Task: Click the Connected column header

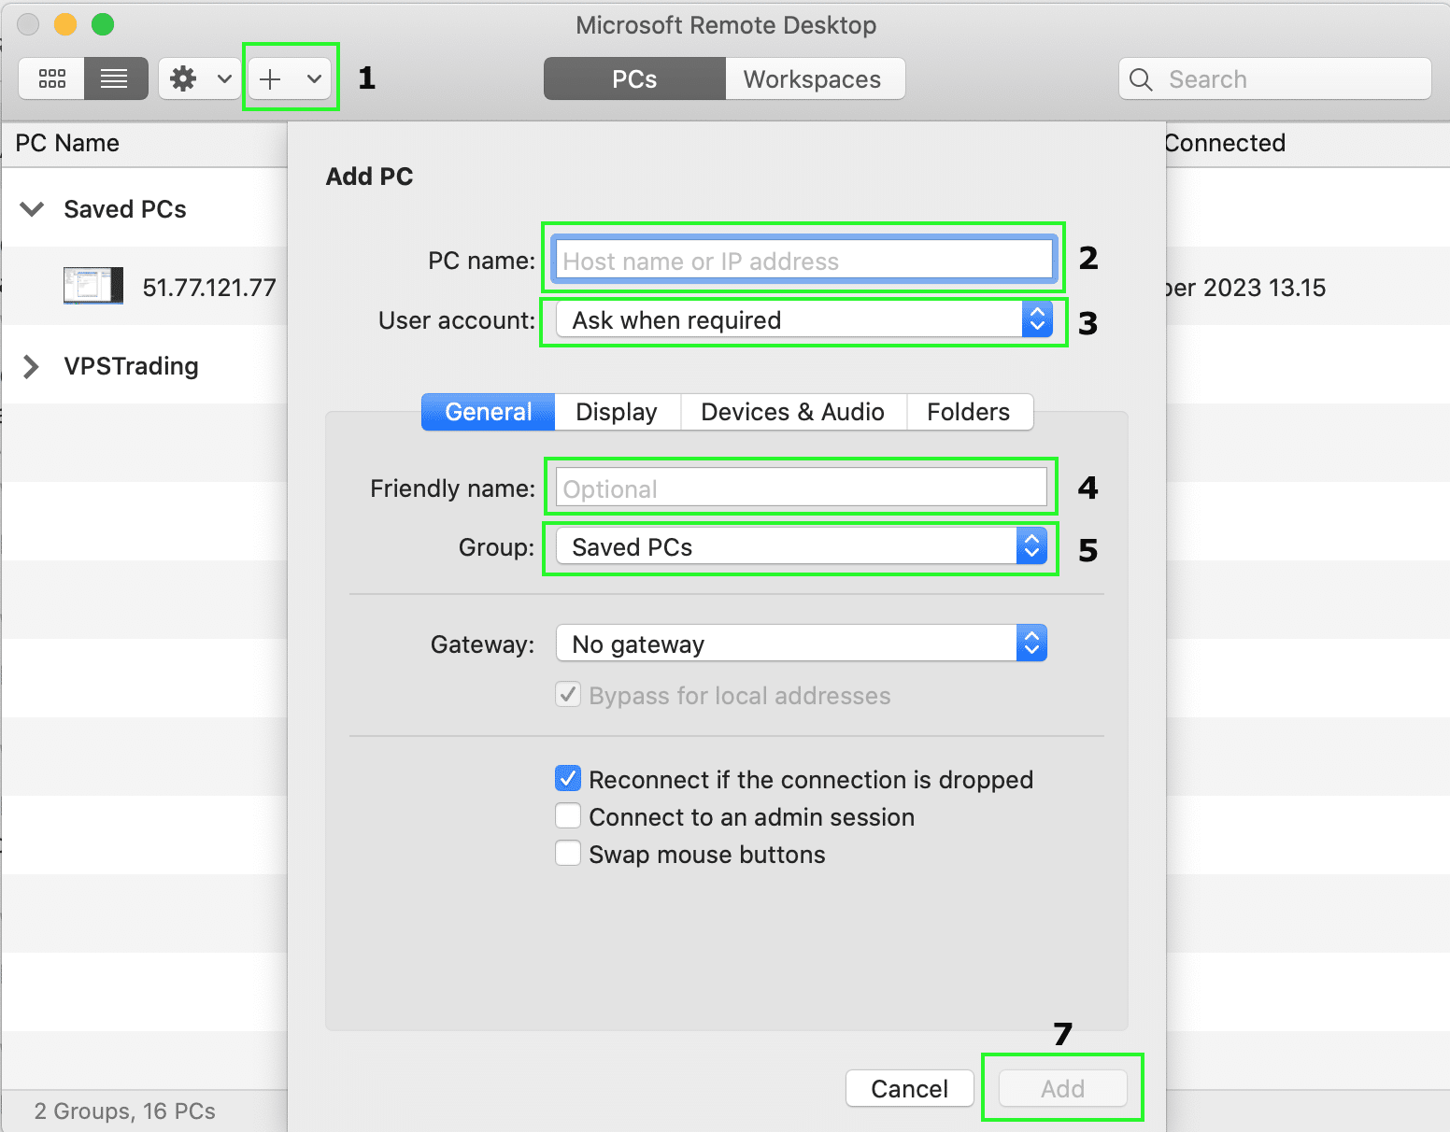Action: (x=1225, y=143)
